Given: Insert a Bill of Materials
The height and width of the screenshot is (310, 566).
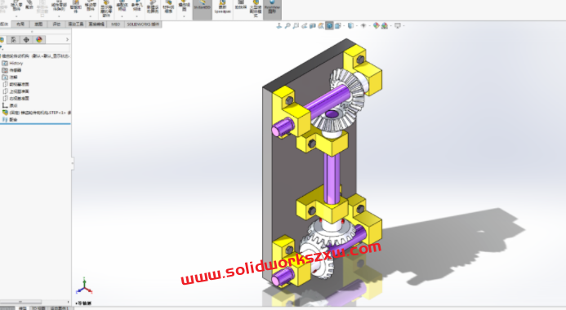Looking at the screenshot, I should tap(168, 7).
